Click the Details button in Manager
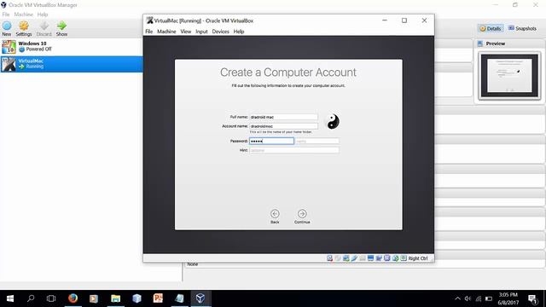This screenshot has width=546, height=307. coord(491,28)
